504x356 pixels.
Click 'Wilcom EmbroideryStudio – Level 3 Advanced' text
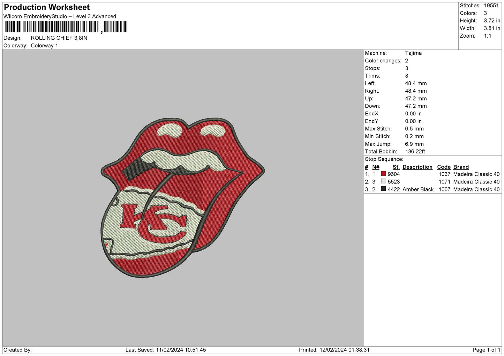click(60, 16)
